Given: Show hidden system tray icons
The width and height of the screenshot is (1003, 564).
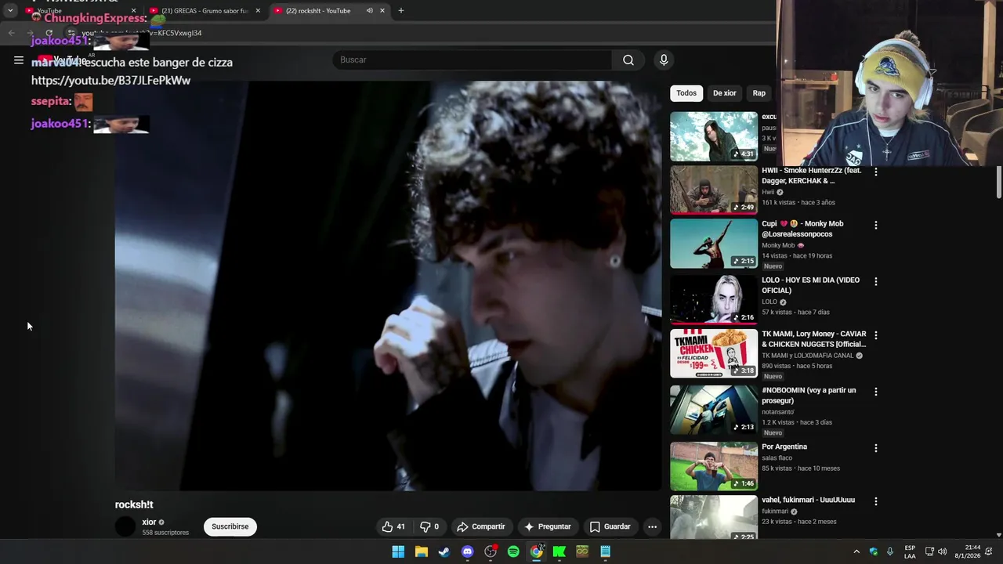Looking at the screenshot, I should click(856, 551).
